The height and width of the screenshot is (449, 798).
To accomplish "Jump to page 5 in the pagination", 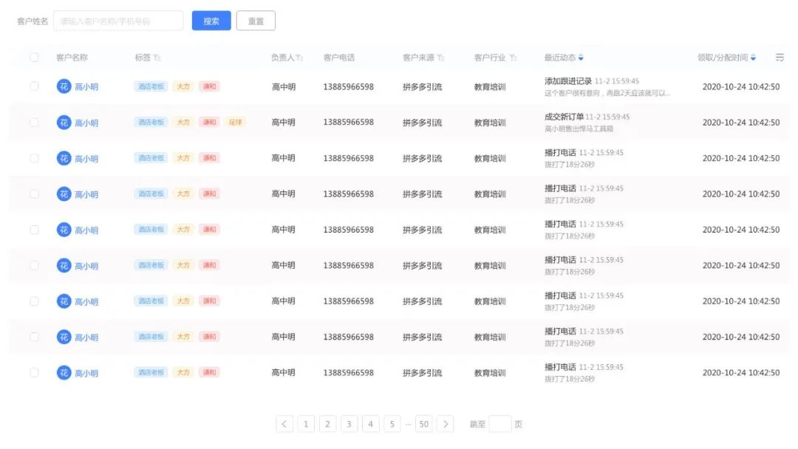I will pos(392,424).
